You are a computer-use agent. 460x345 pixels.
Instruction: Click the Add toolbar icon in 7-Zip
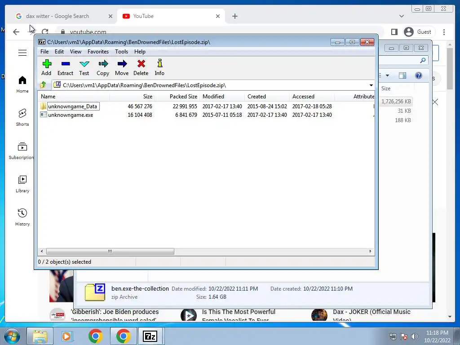pos(46,67)
